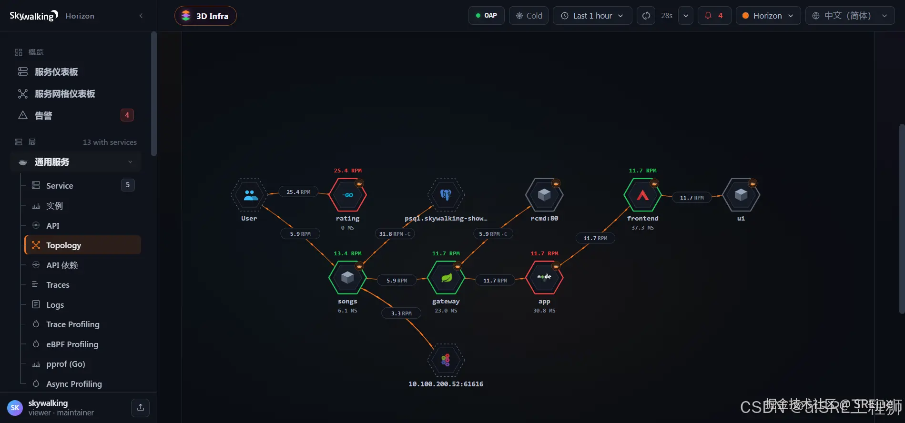Click the SK user avatar

(x=15, y=408)
